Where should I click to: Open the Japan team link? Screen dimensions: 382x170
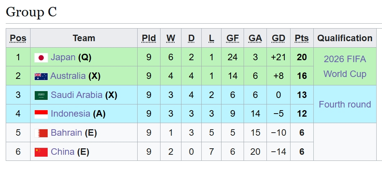(63, 58)
